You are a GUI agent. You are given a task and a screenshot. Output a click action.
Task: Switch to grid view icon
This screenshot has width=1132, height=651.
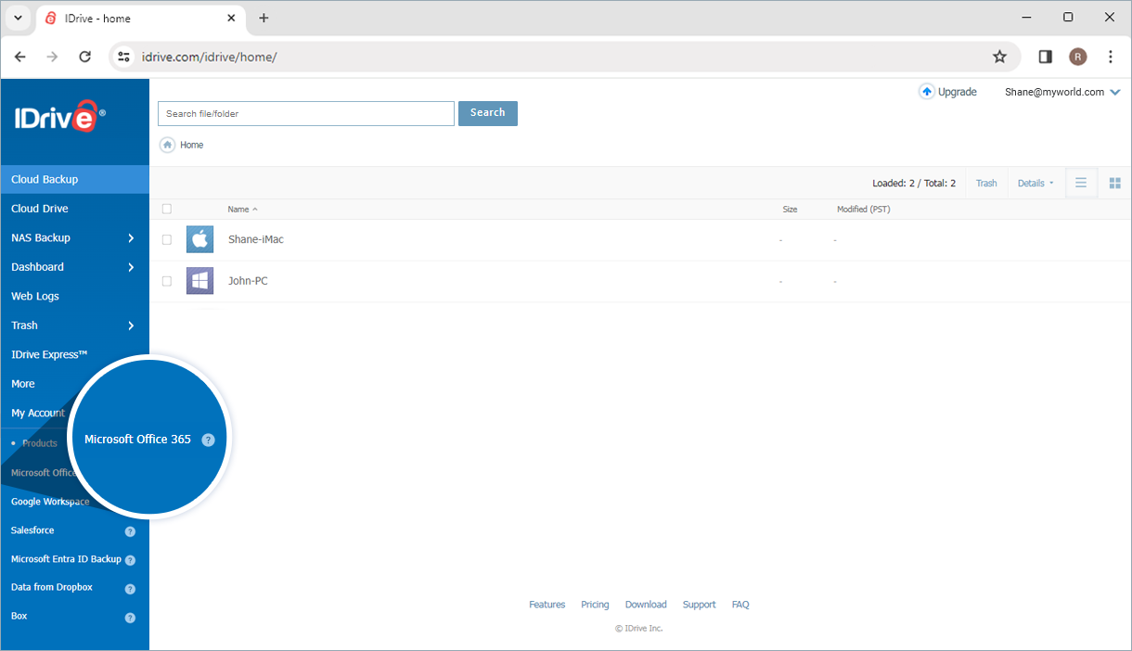pos(1115,183)
